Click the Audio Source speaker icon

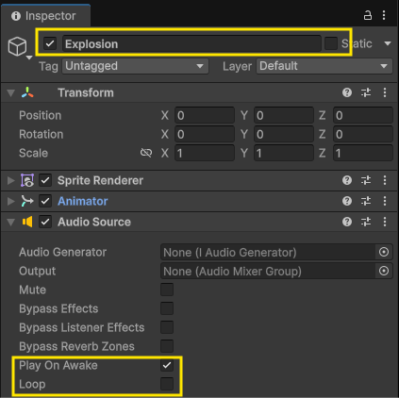27,222
